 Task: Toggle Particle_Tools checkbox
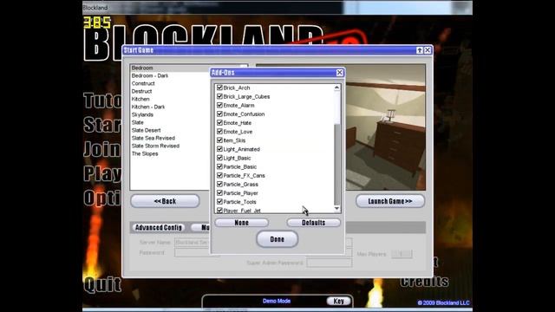(219, 202)
